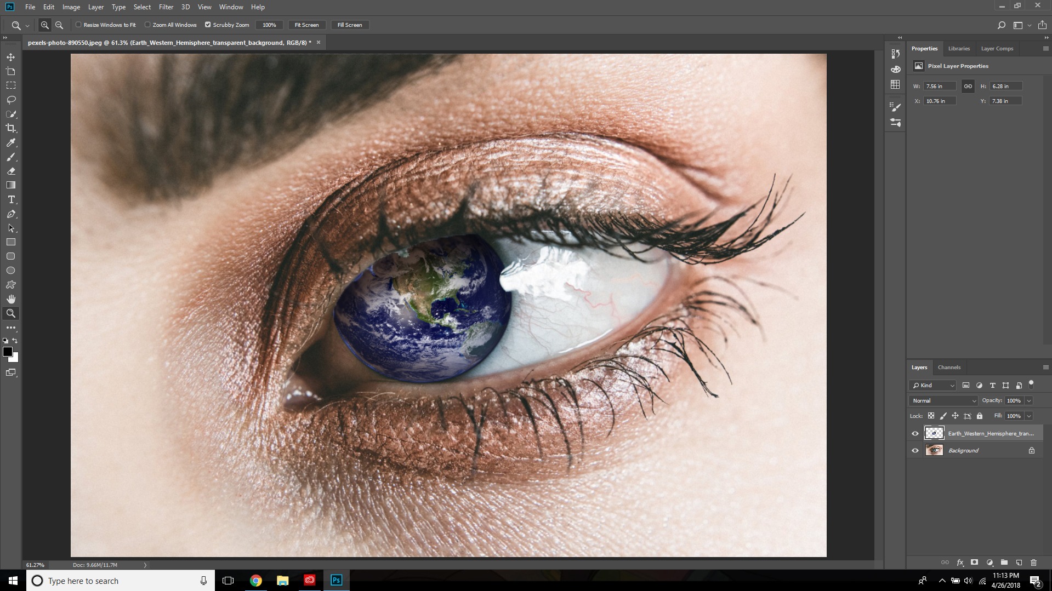This screenshot has width=1052, height=591.
Task: Select the Rounded Rectangle tool
Action: [11, 256]
